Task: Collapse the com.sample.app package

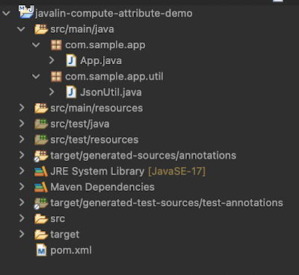Action: click(x=36, y=45)
